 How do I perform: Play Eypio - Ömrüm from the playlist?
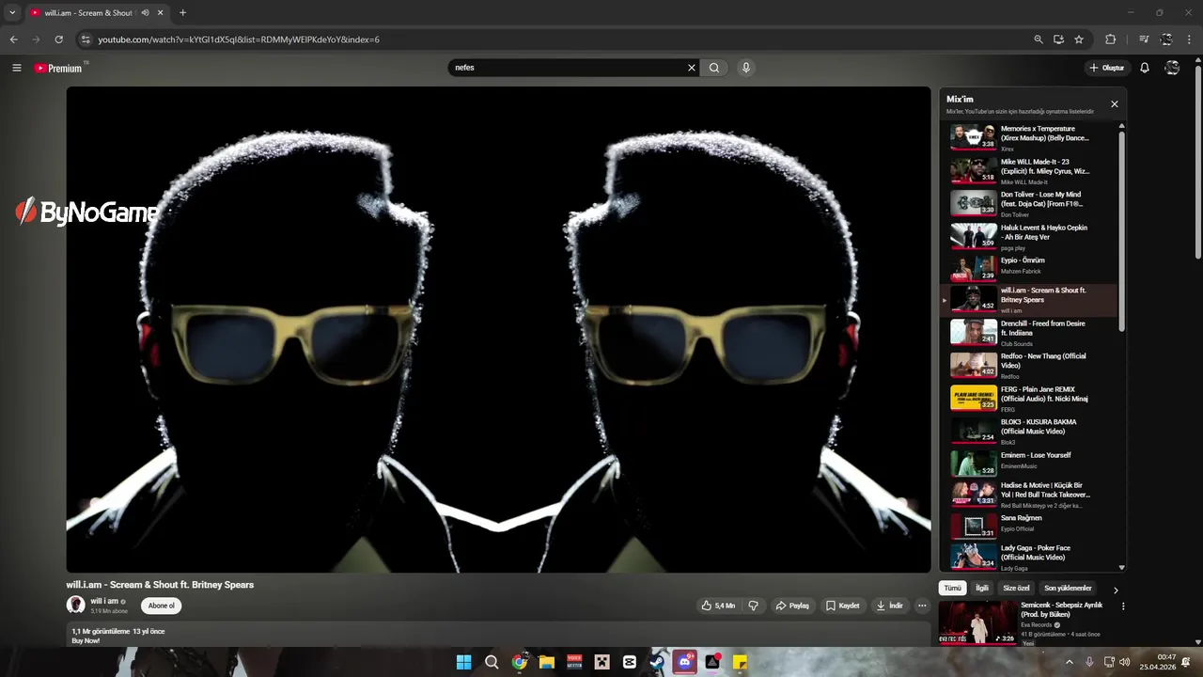point(1029,268)
